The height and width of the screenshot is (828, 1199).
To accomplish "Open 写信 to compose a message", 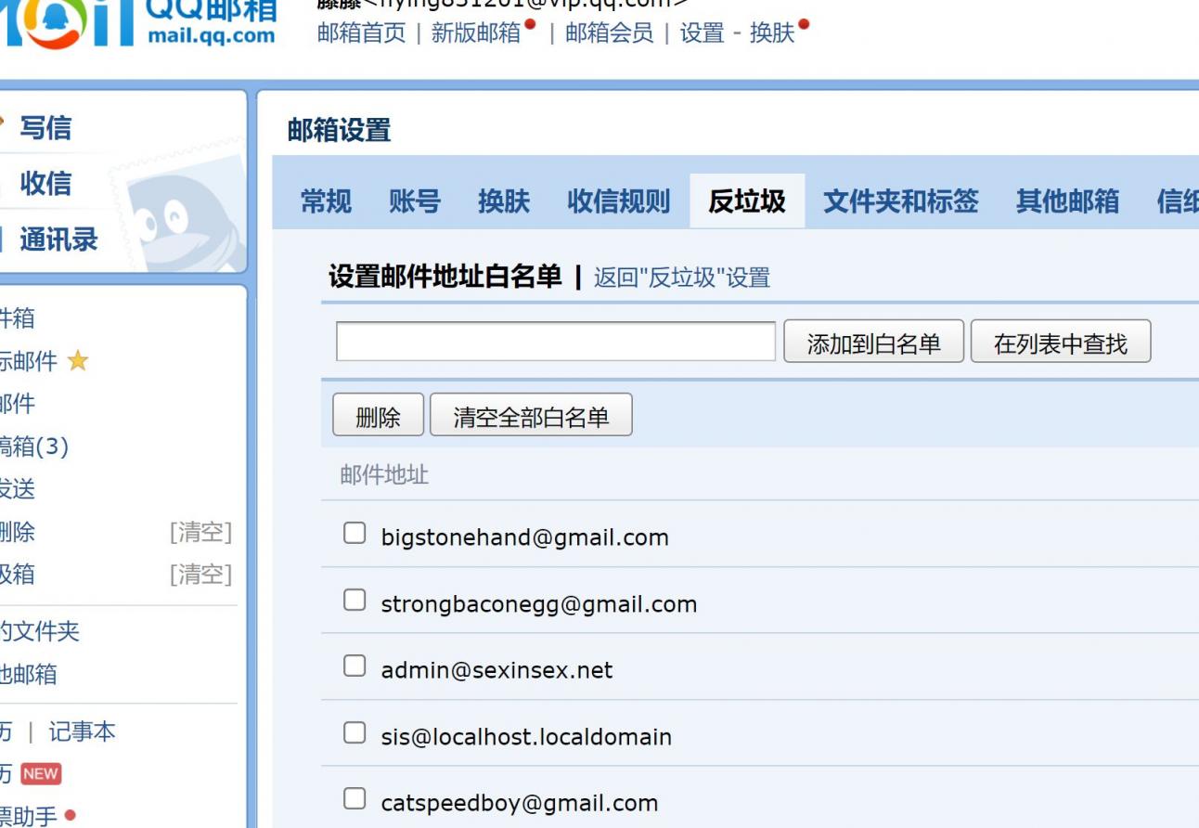I will pos(45,128).
